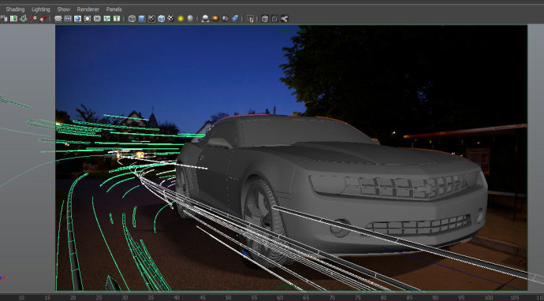
Task: Toggle the Resolution Gate icon
Action: click(77, 18)
